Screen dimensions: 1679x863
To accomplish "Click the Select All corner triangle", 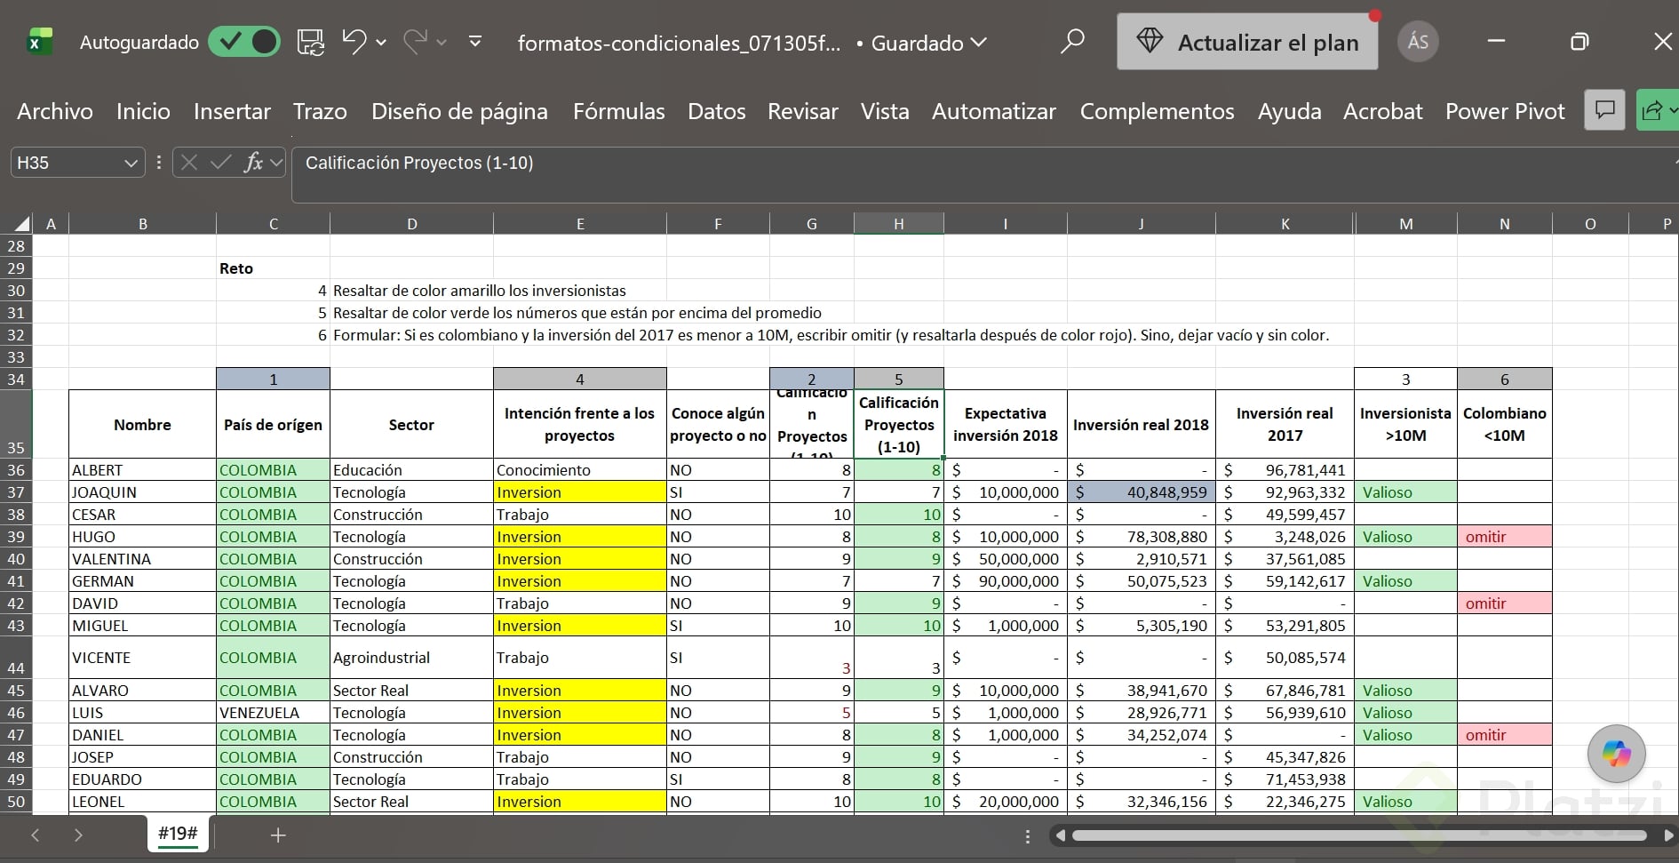I will tap(22, 224).
